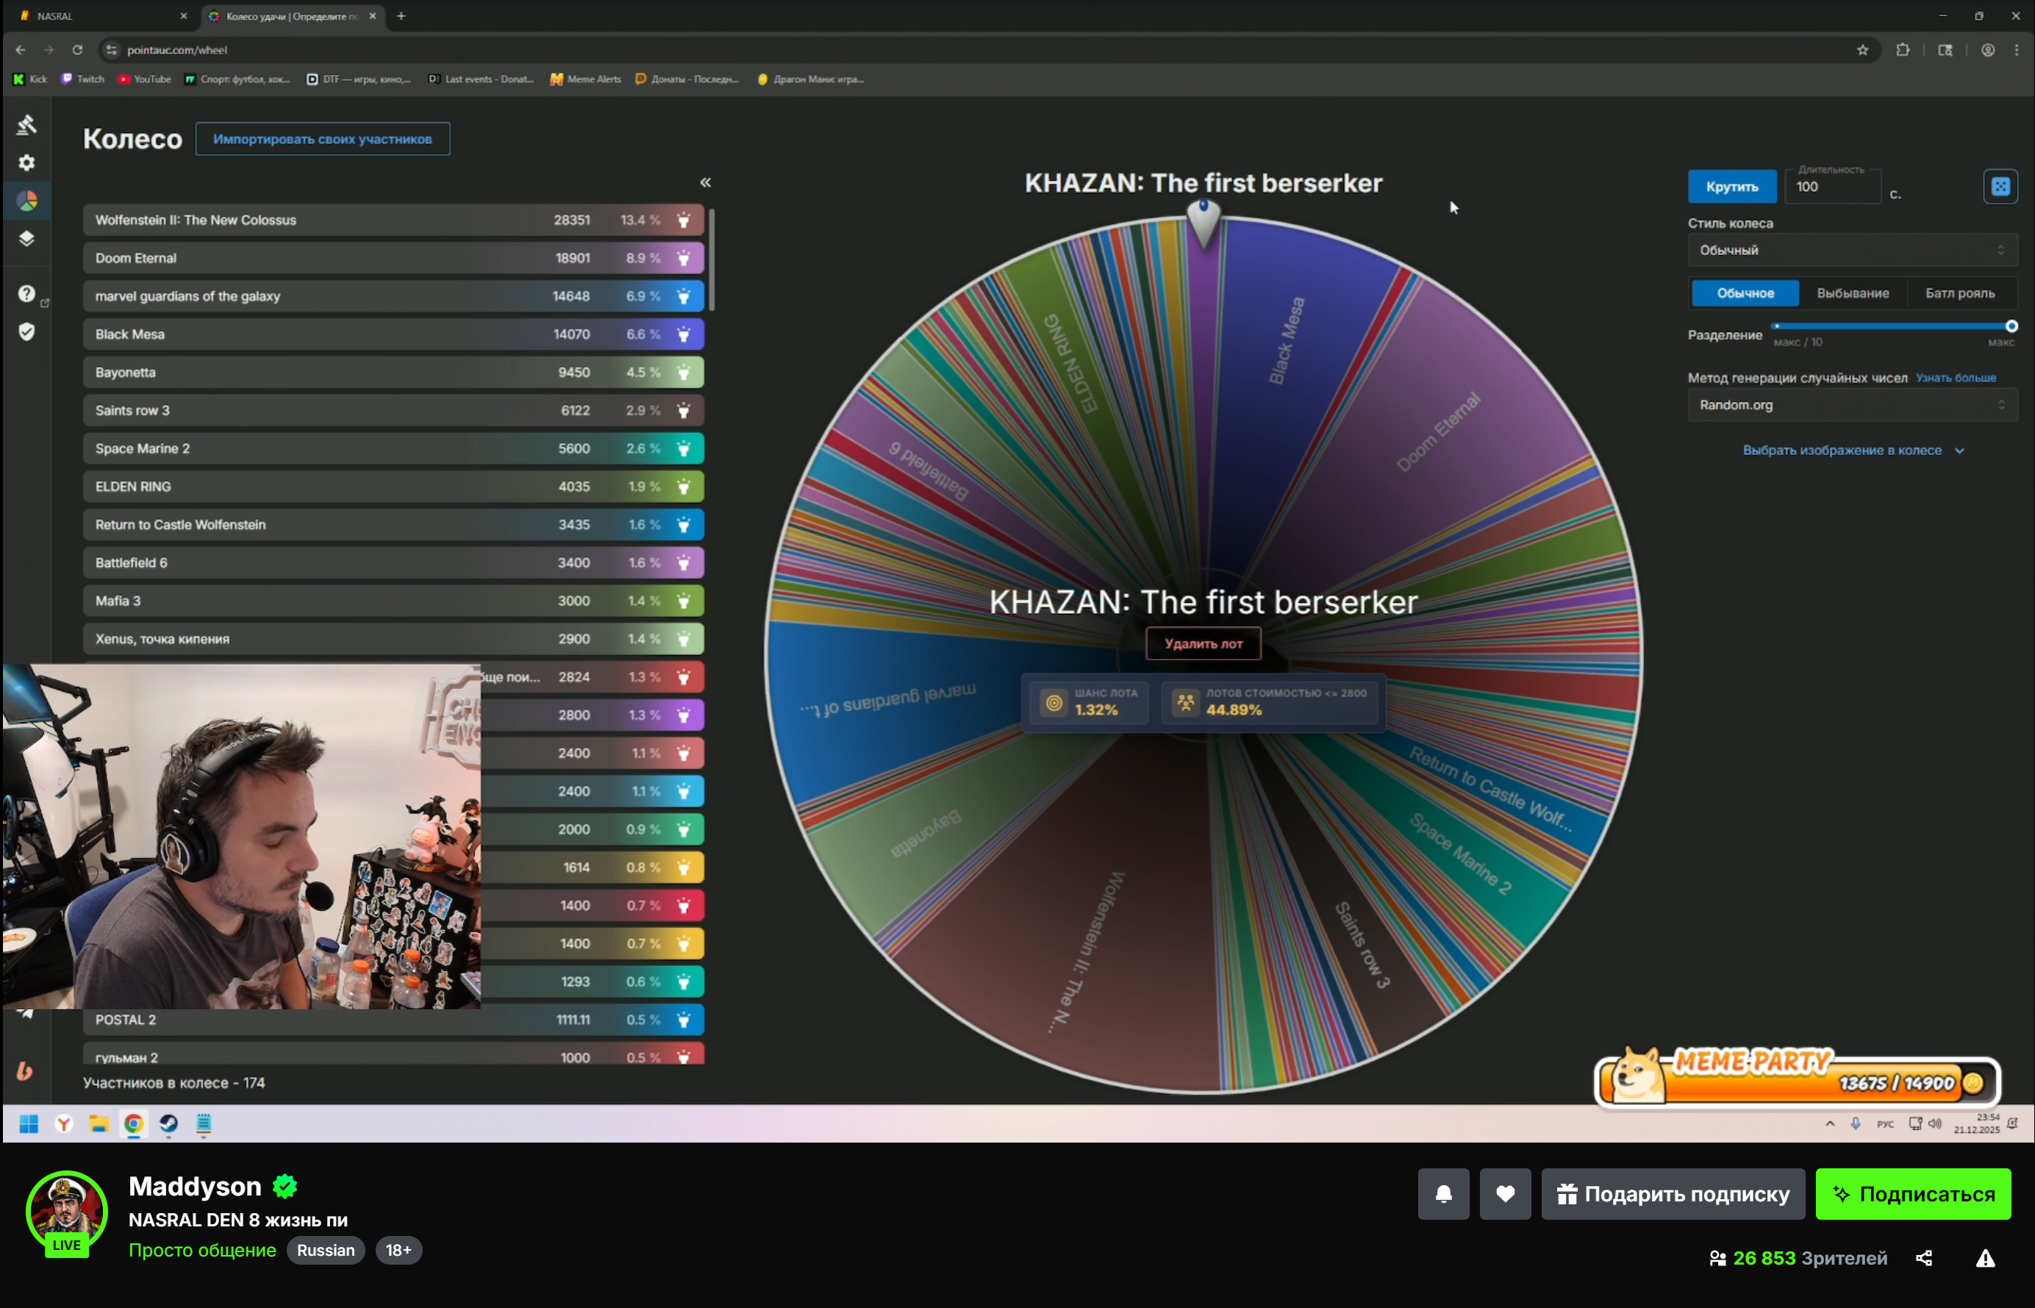Click the Разделение slider handle
Screen dimensions: 2035x1308
2010,326
